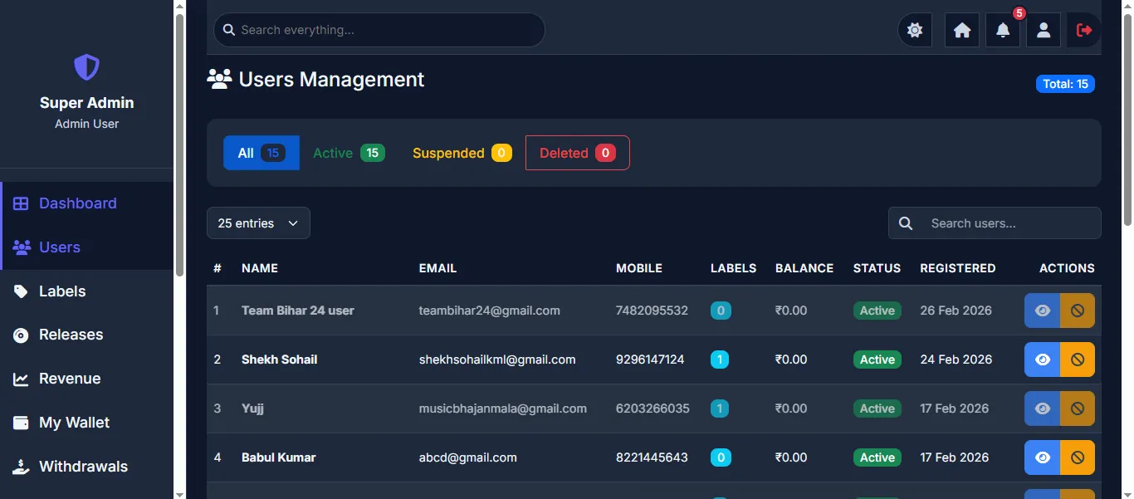Viewport: 1134px width, 499px height.
Task: Select the Active users filter tab
Action: tap(349, 153)
